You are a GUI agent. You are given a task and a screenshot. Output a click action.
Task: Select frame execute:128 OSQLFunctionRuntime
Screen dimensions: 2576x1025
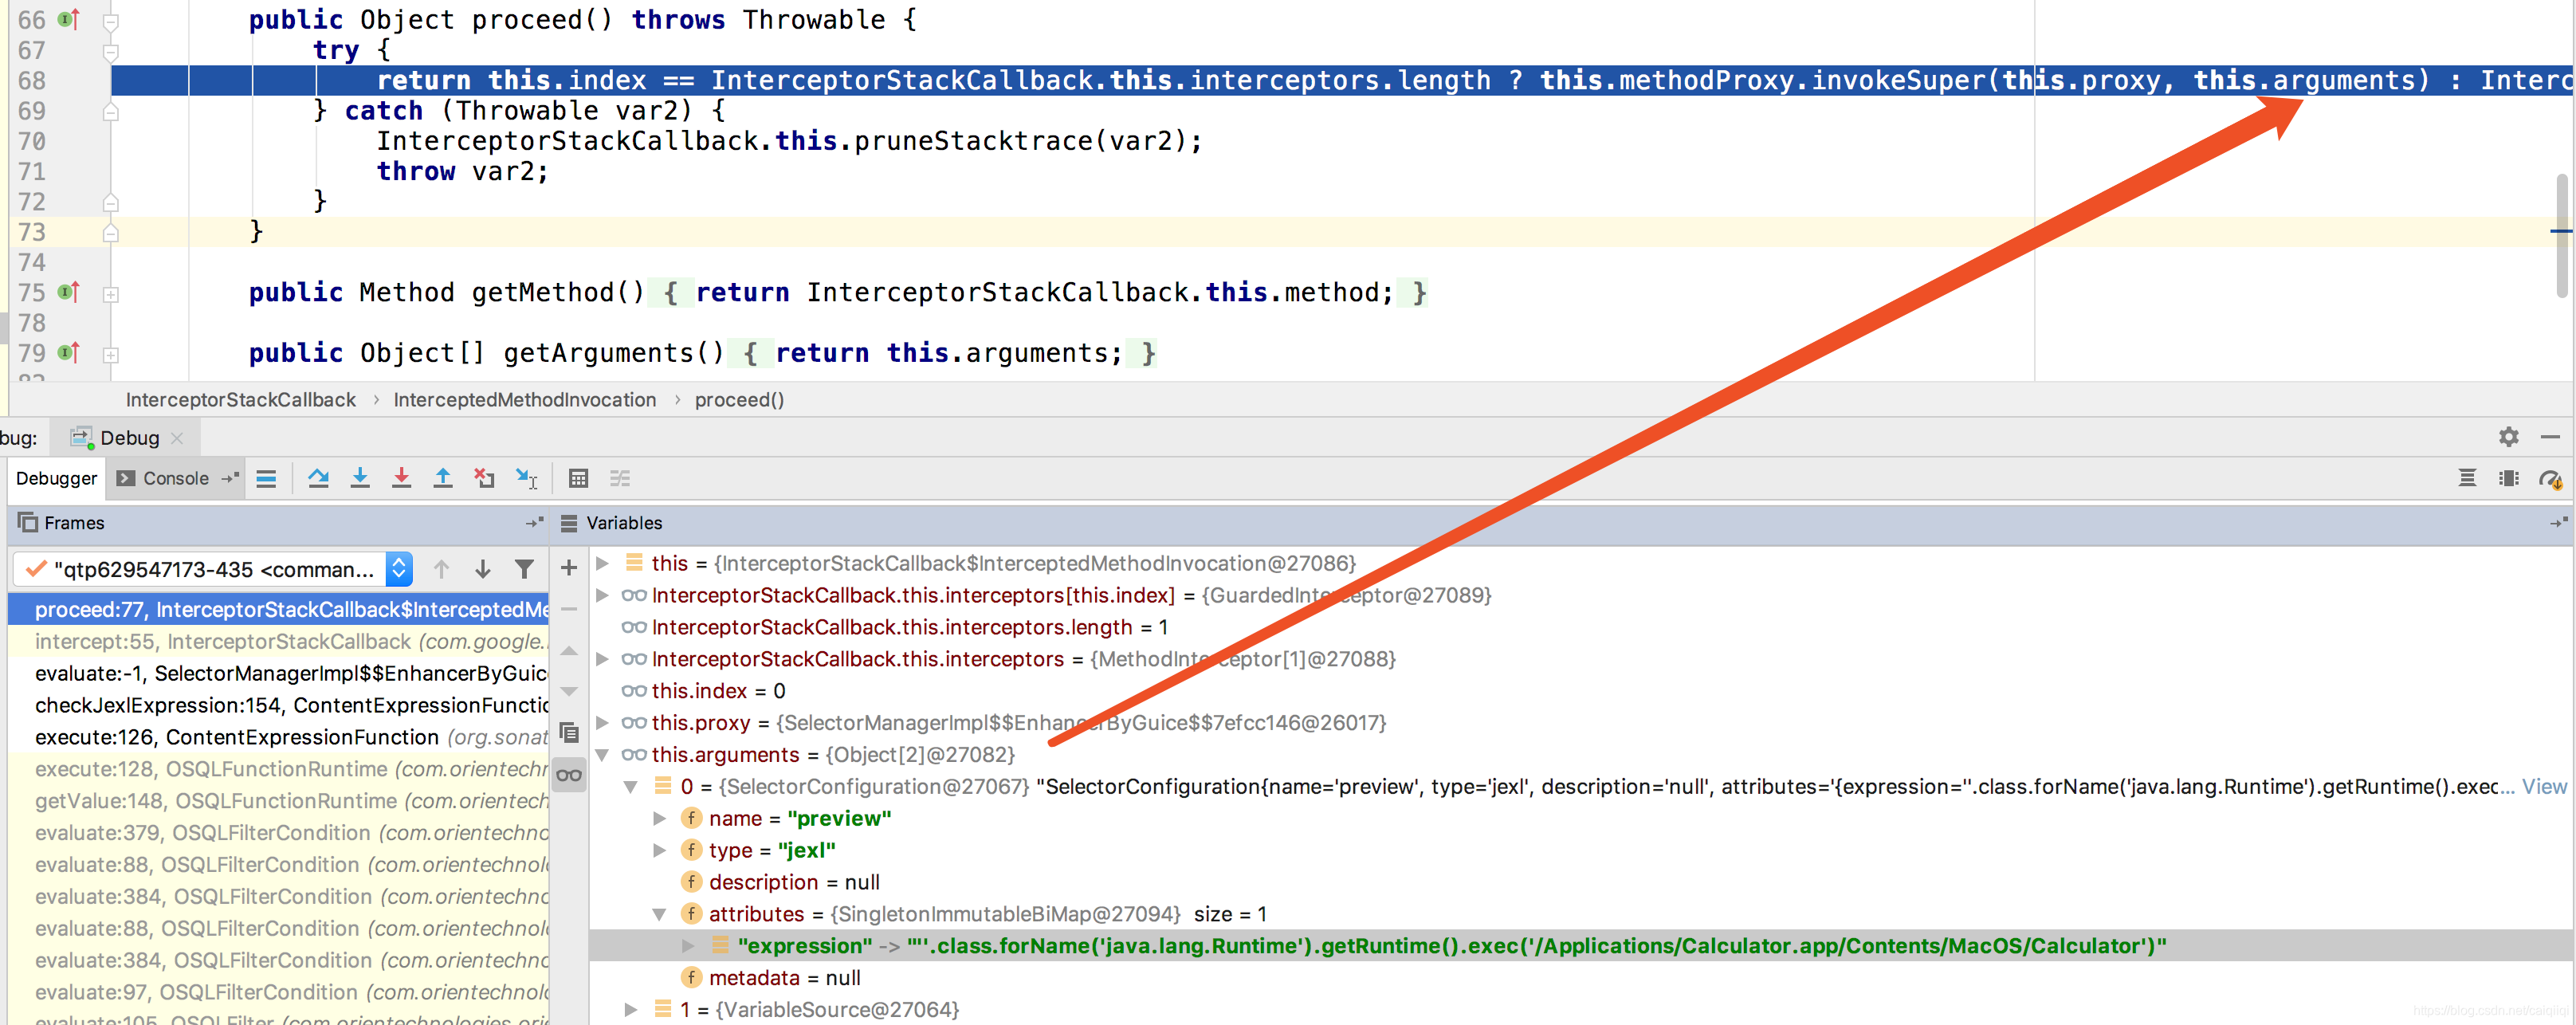[279, 769]
